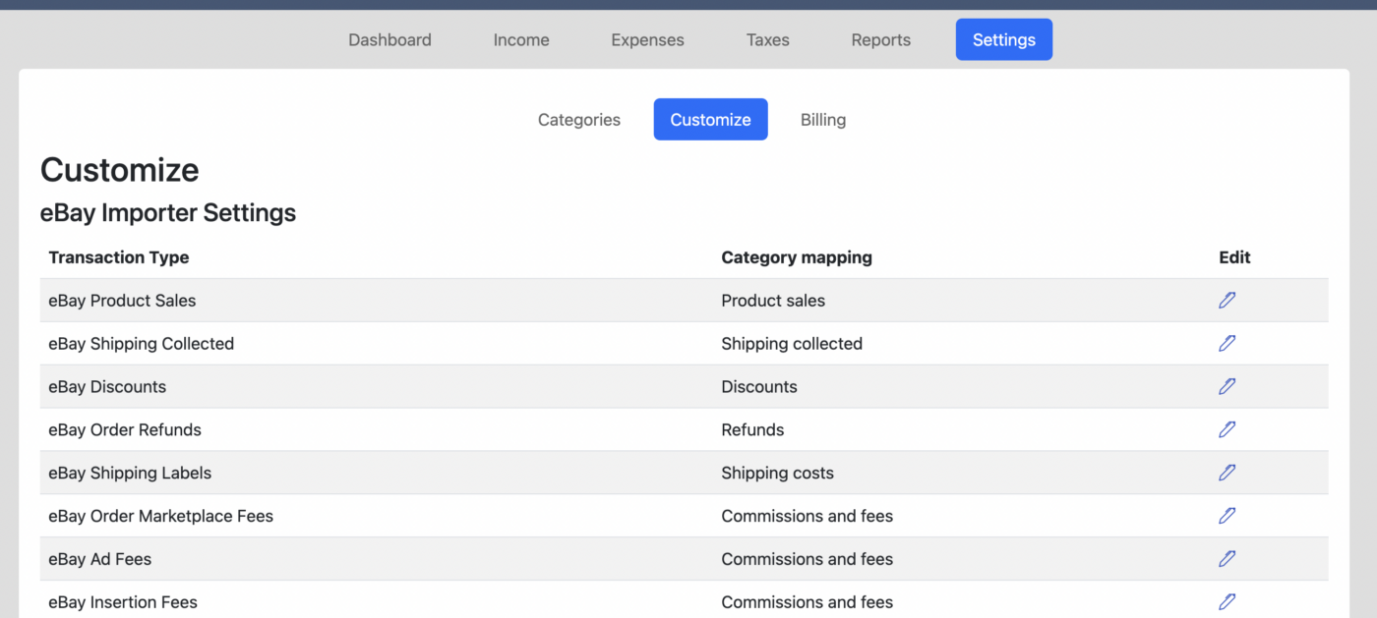Screen dimensions: 1377x618
Task: Open the Taxes tab
Action: [767, 40]
